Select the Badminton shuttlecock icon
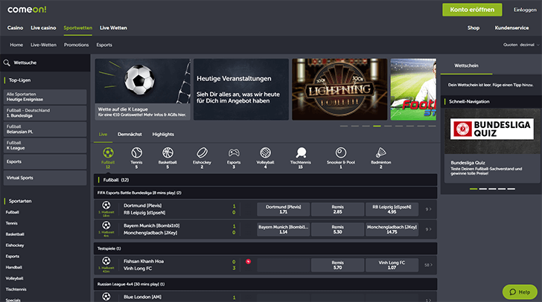This screenshot has height=302, width=542. (381, 152)
